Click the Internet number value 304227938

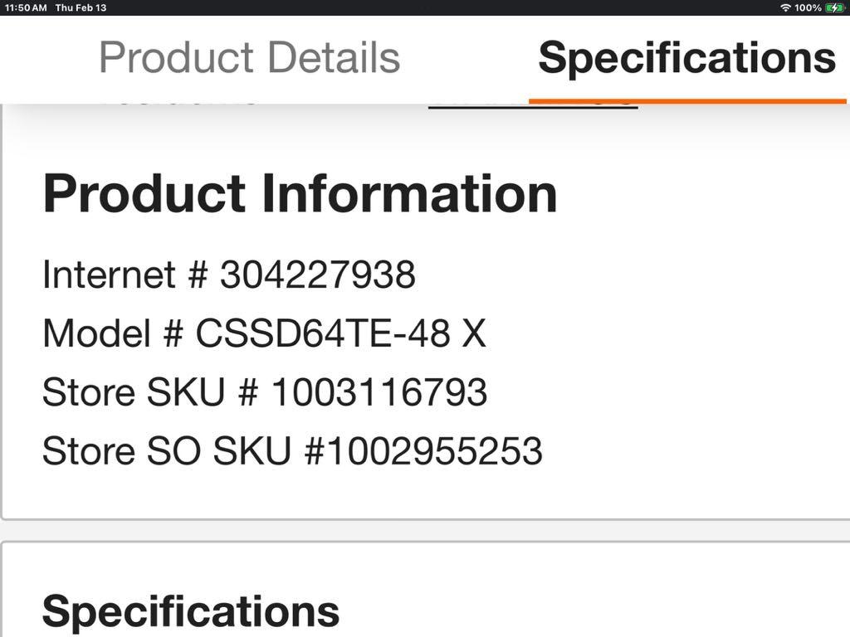[x=318, y=274]
